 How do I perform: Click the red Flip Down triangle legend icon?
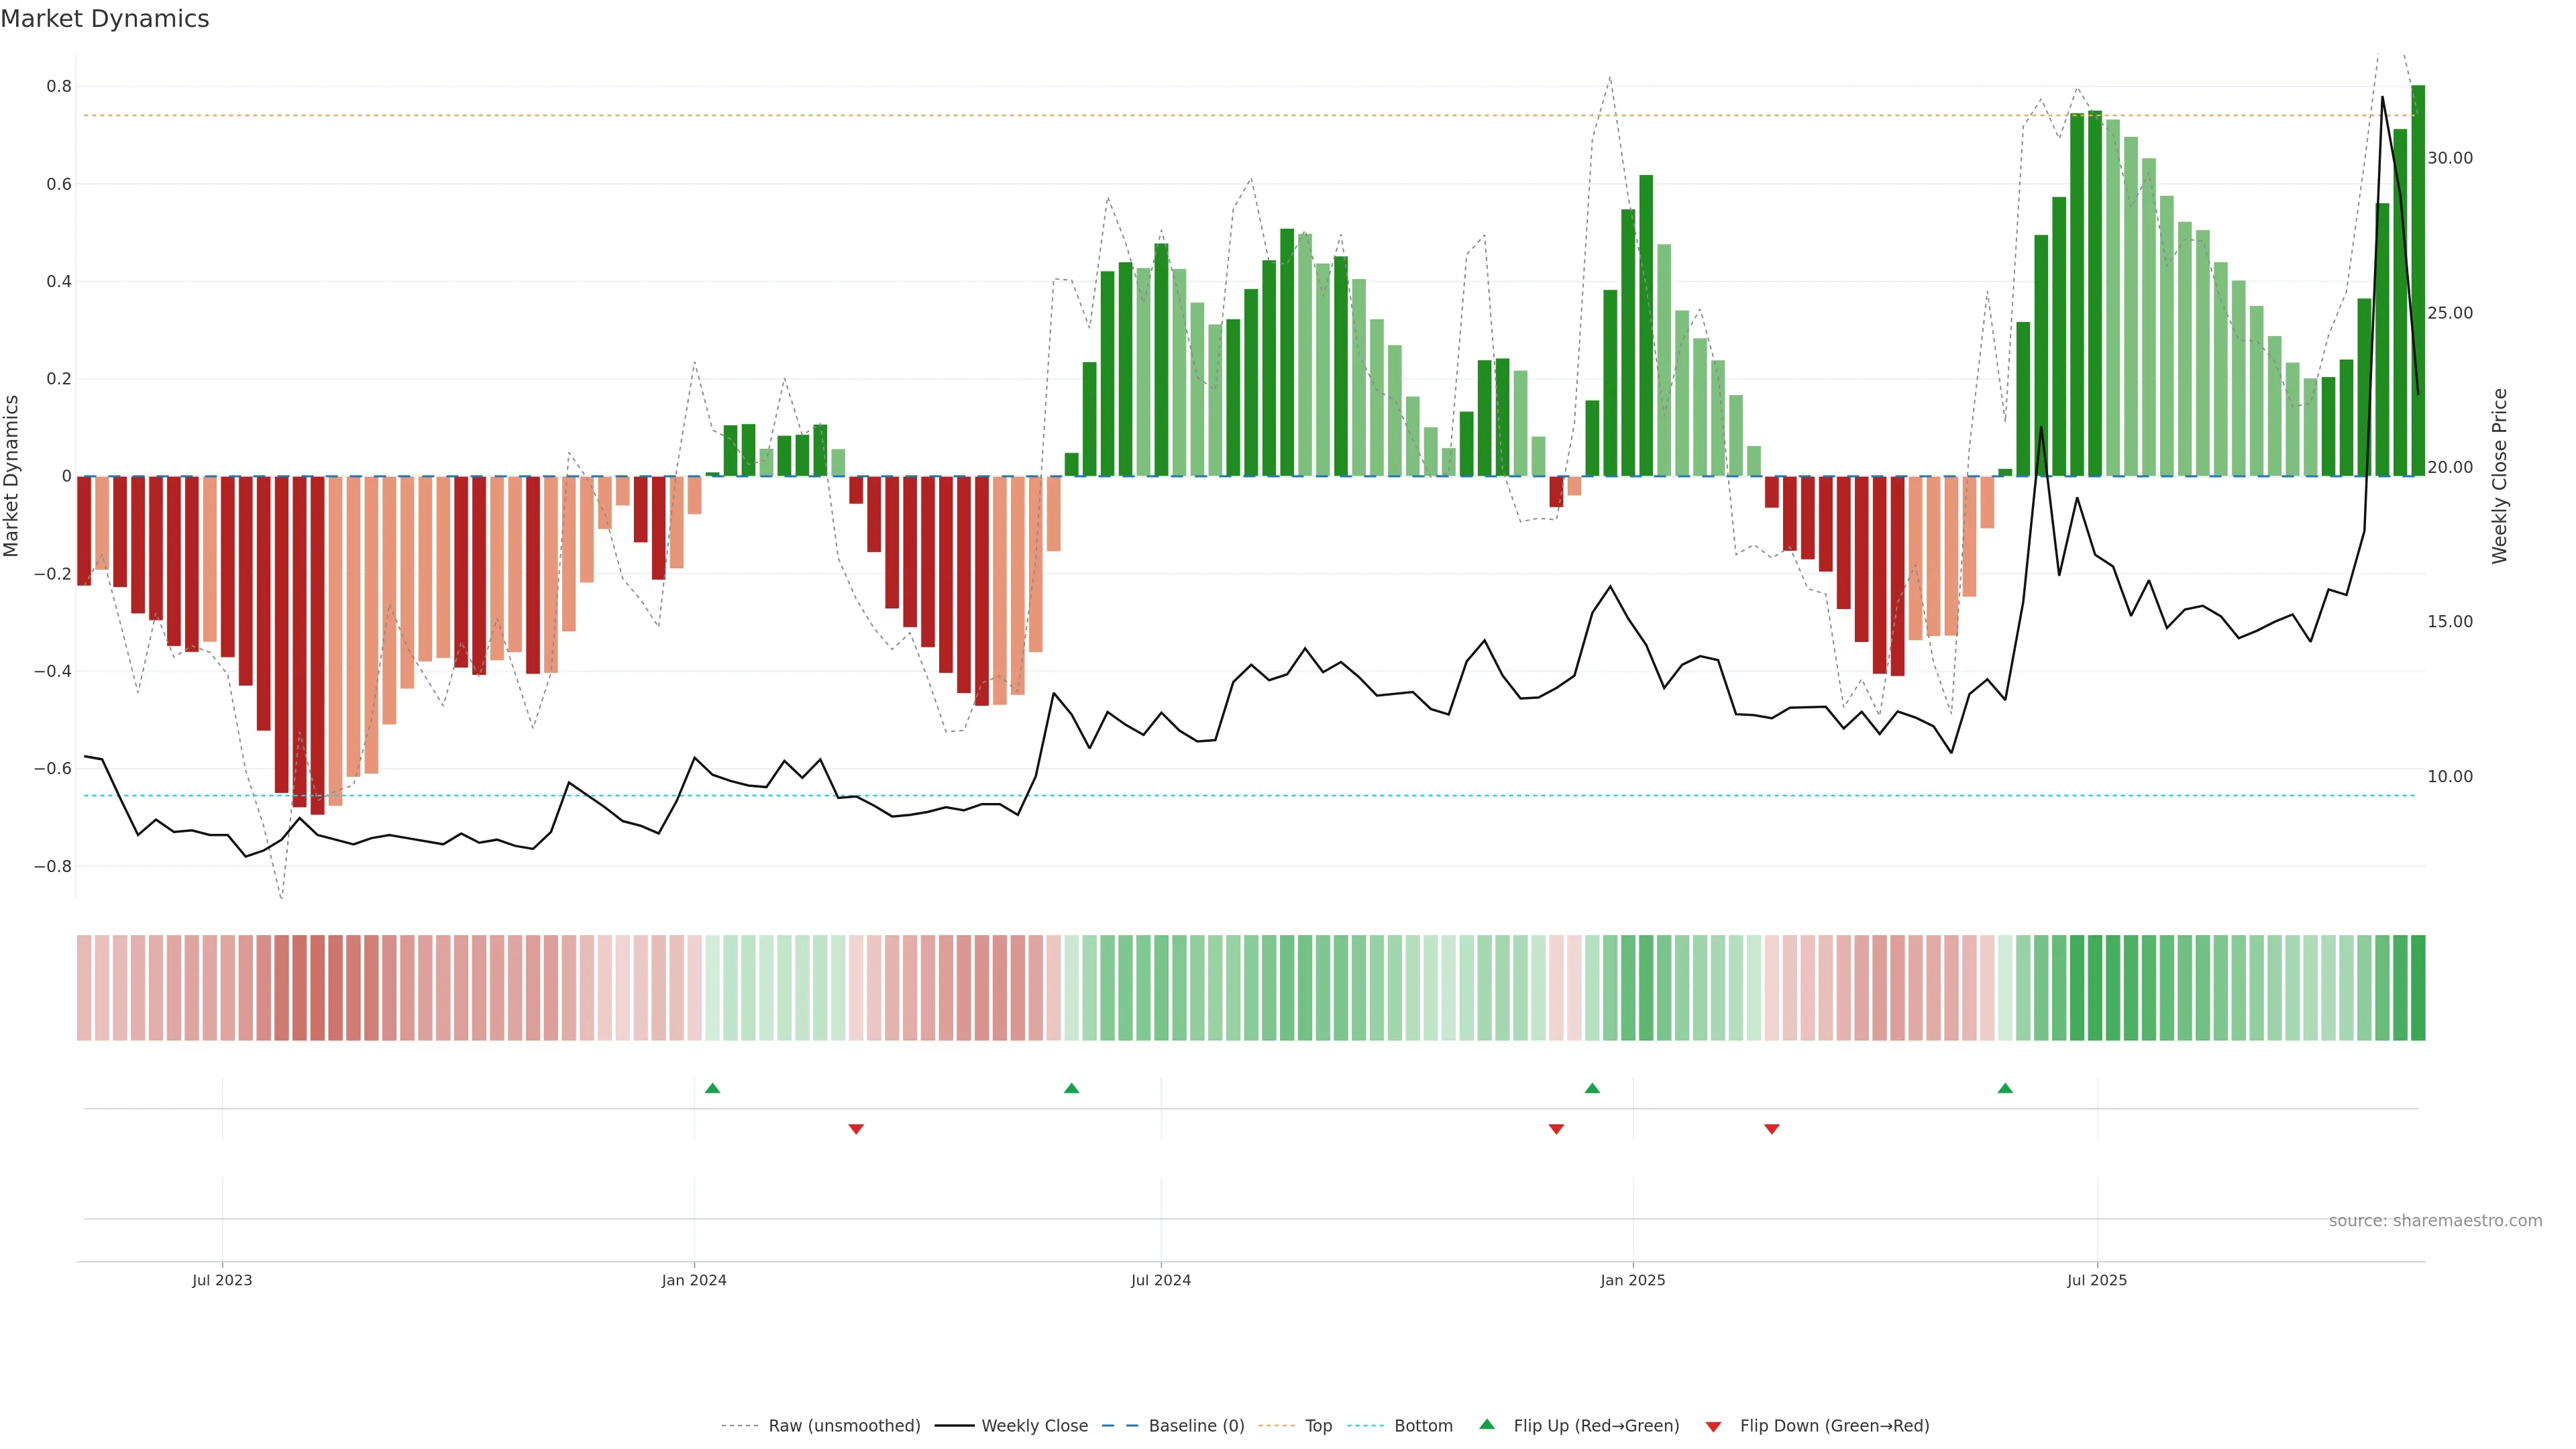click(1713, 1427)
